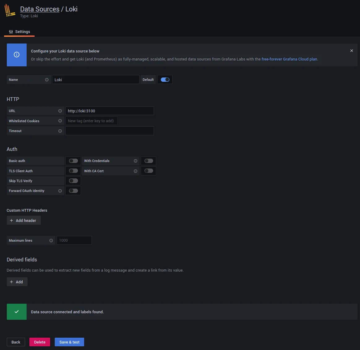360x350 pixels.
Task: Toggle the Default data source switch
Action: (x=165, y=80)
